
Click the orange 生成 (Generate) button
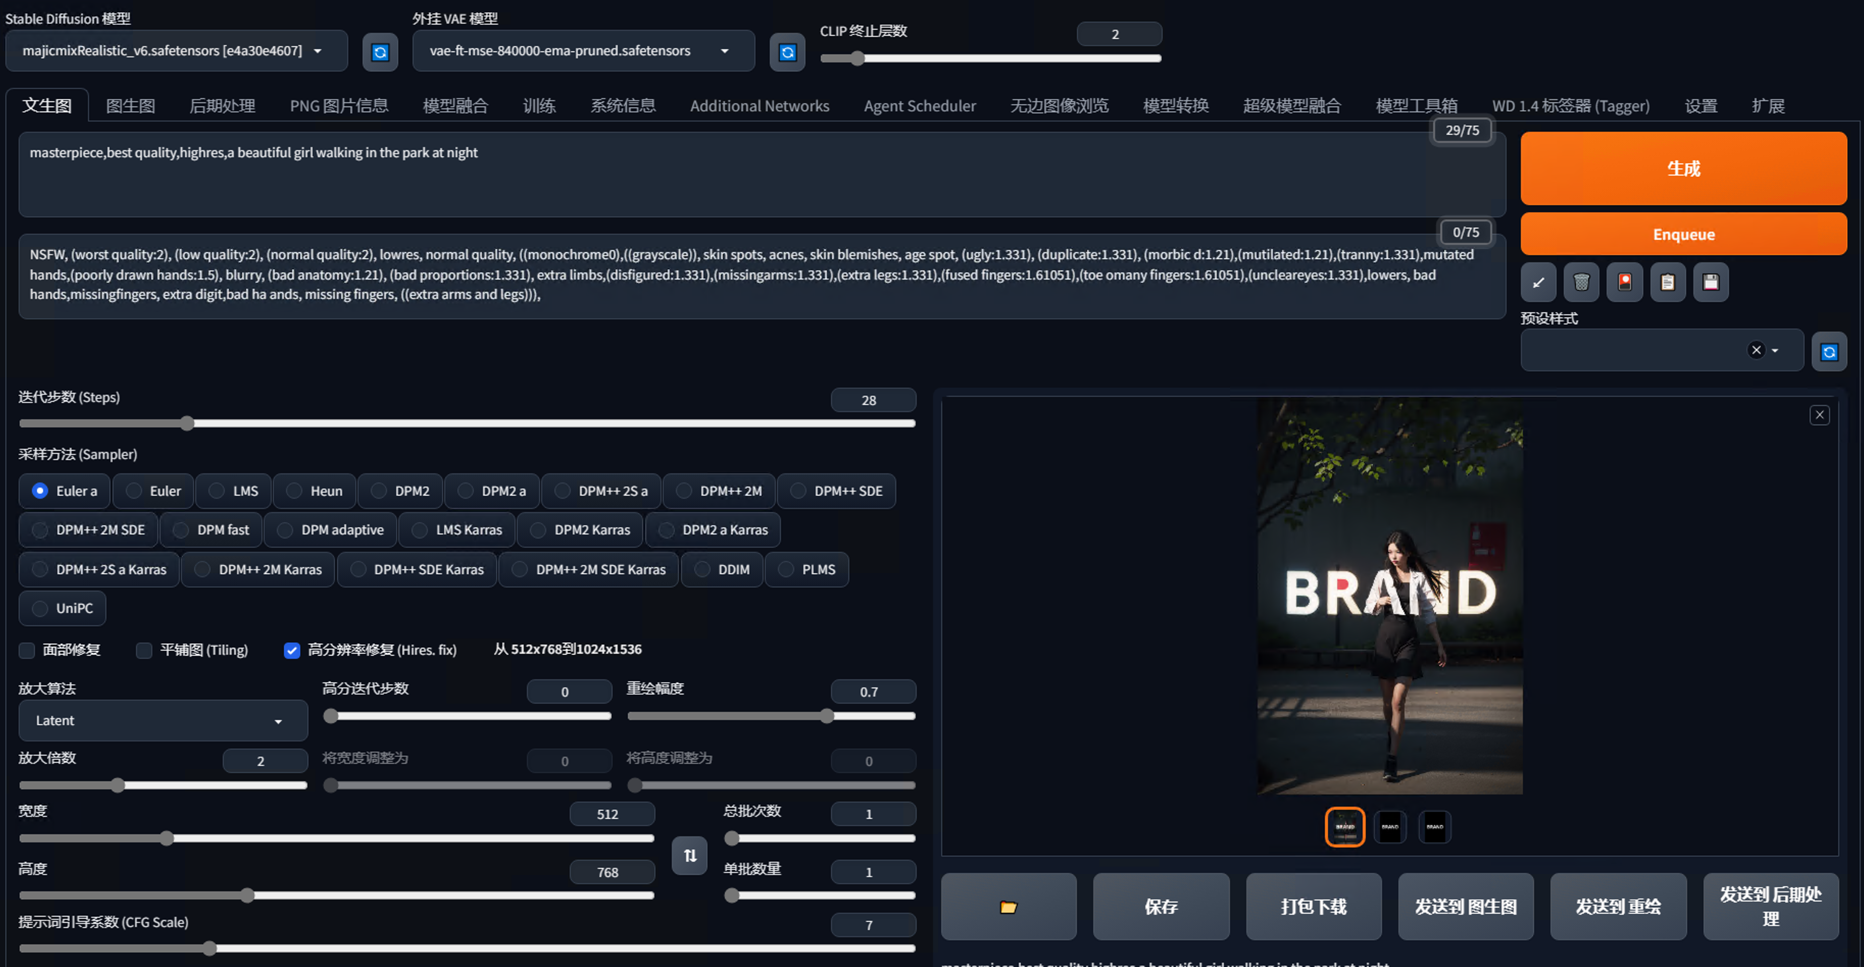(x=1684, y=168)
